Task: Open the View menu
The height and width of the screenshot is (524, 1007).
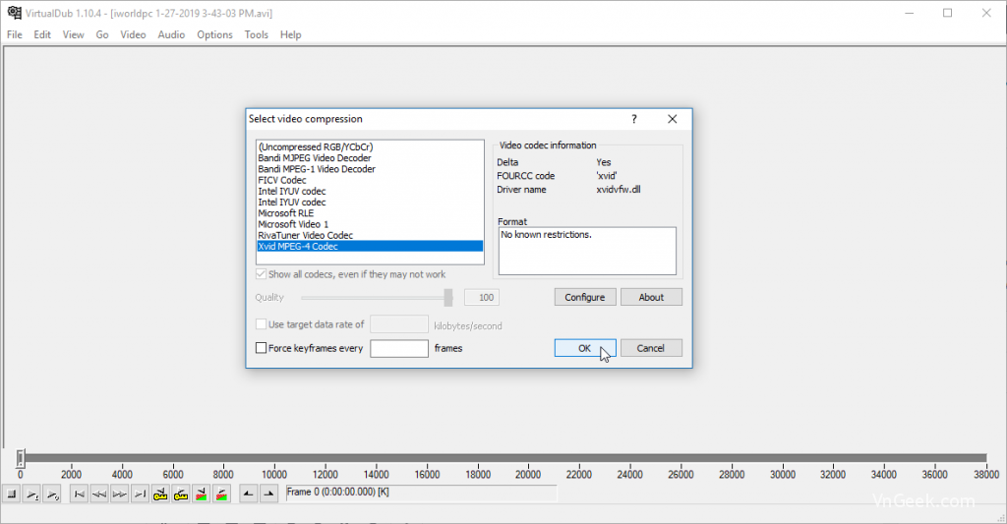Action: (x=73, y=34)
